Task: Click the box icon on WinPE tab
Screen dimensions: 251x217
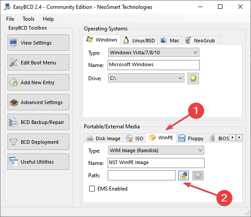Action: (x=152, y=137)
